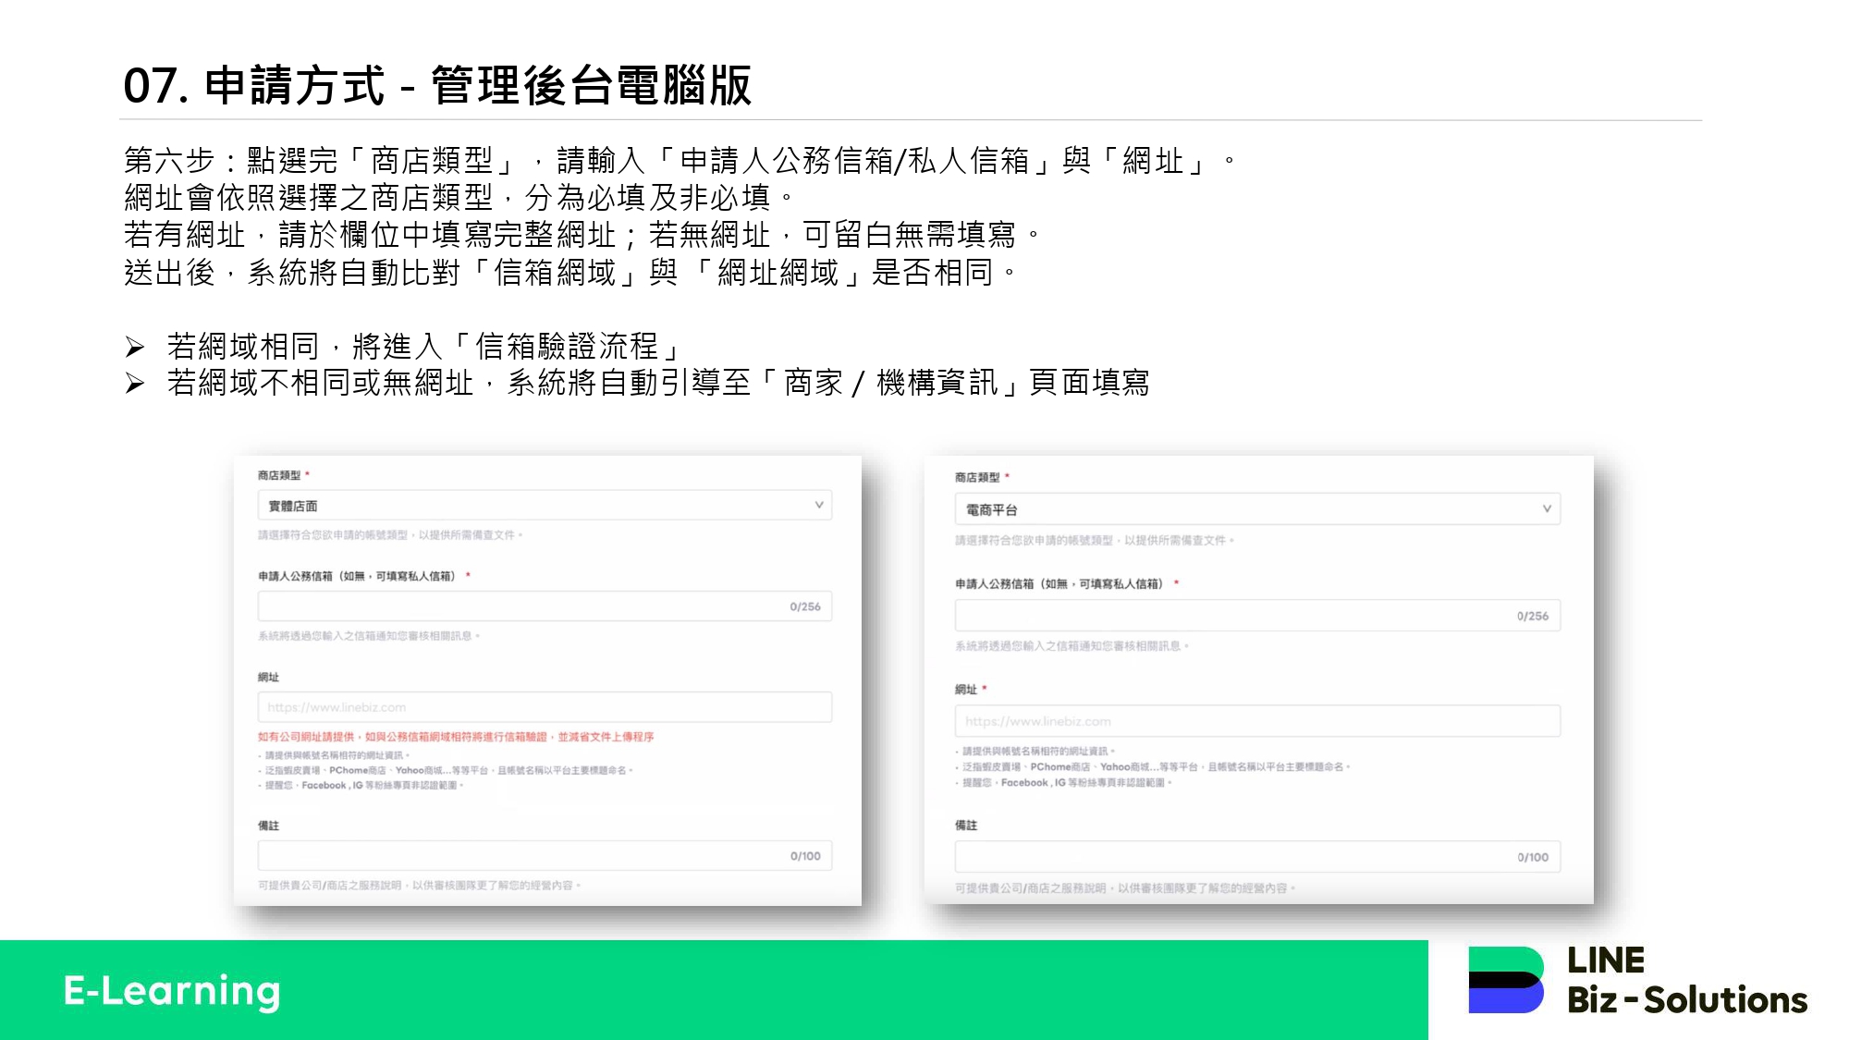Click the chevron arrow in 電商平台 dropdown
This screenshot has height=1040, width=1849.
pos(1547,508)
